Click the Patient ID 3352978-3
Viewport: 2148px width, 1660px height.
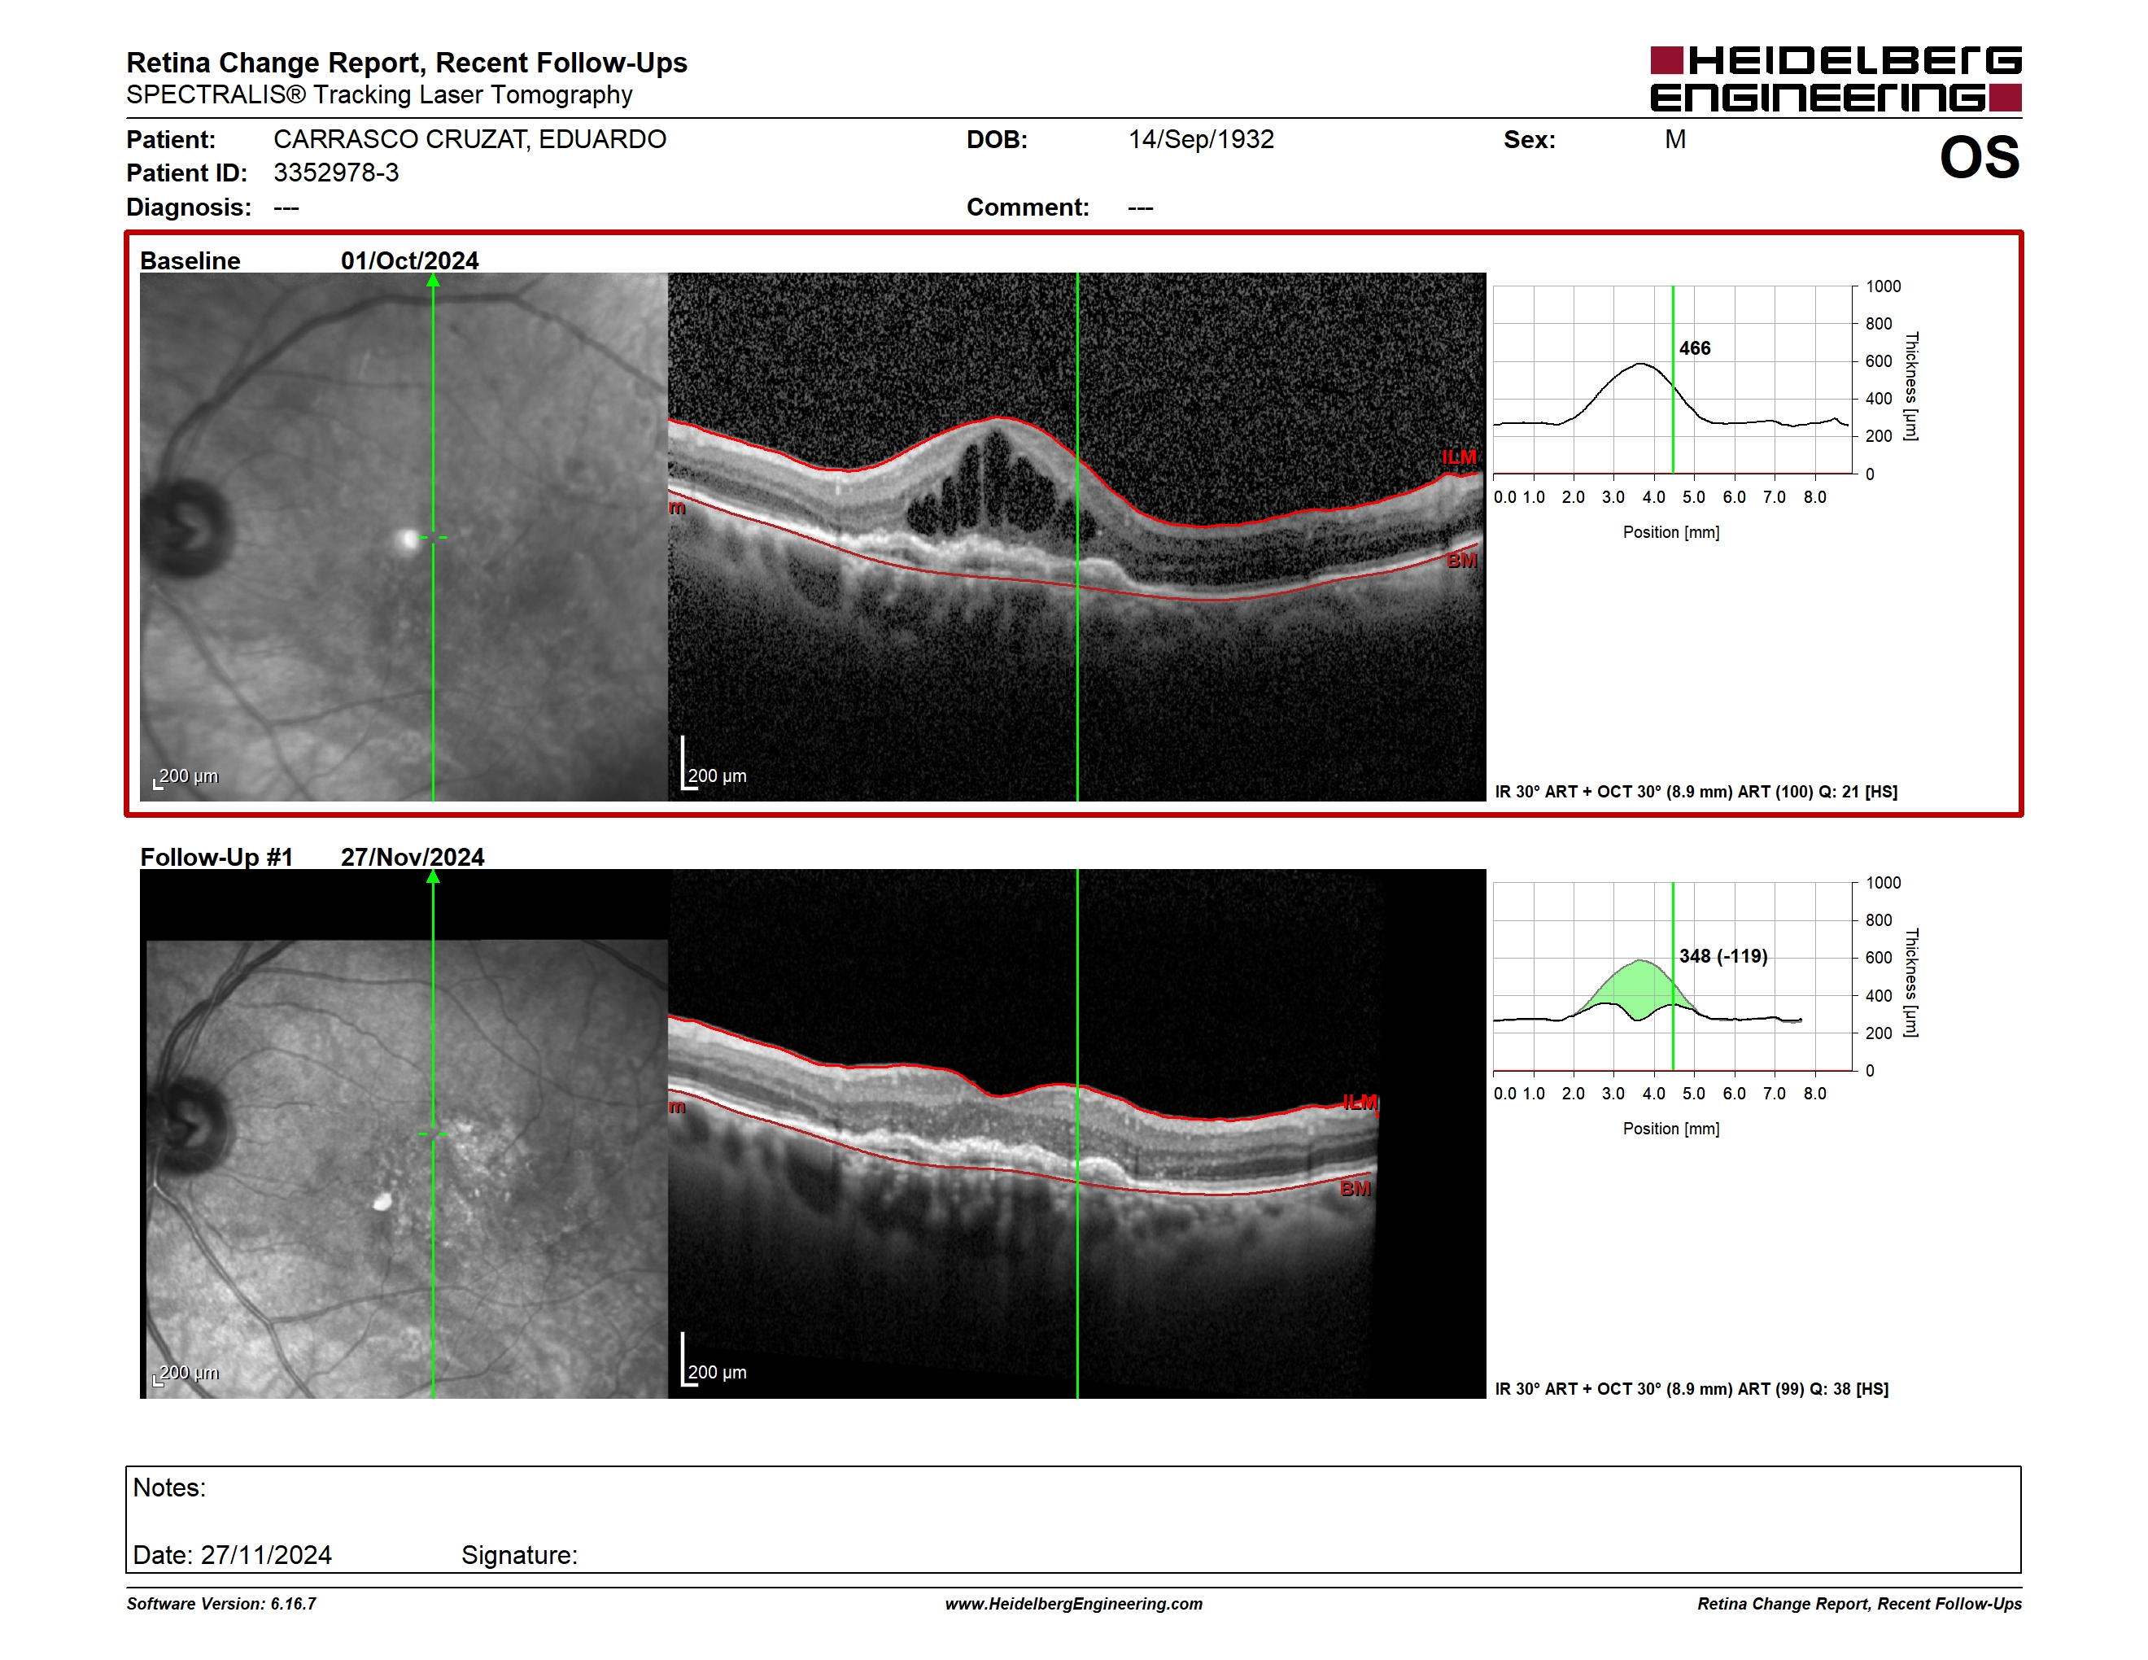click(x=336, y=173)
